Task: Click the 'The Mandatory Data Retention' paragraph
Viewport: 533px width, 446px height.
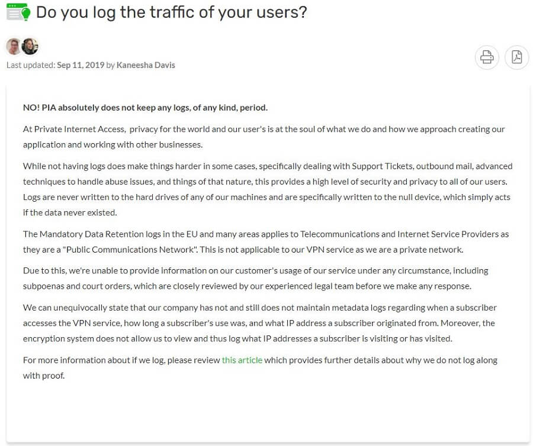Action: pos(266,242)
